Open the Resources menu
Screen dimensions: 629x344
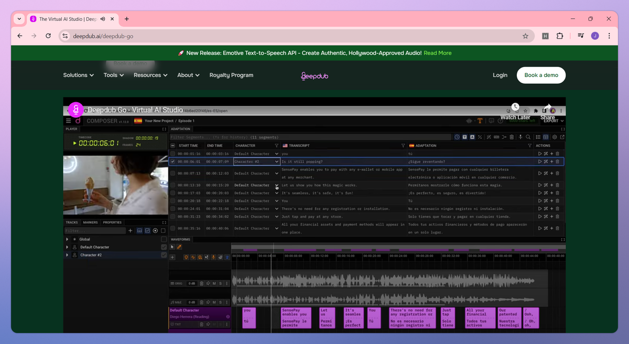pos(150,75)
